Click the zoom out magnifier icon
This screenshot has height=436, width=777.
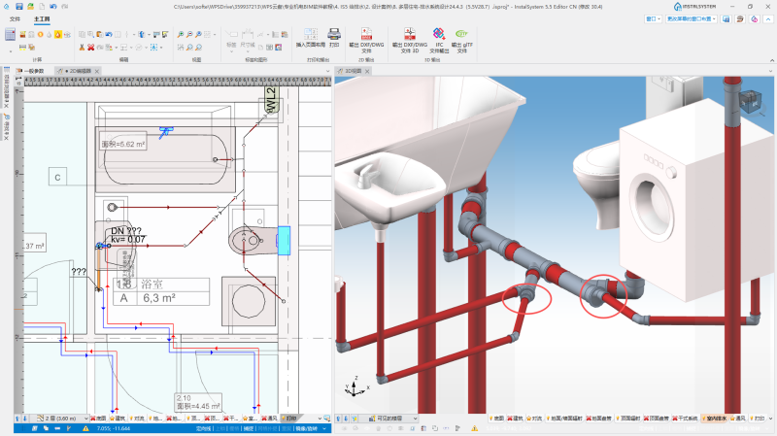(189, 34)
